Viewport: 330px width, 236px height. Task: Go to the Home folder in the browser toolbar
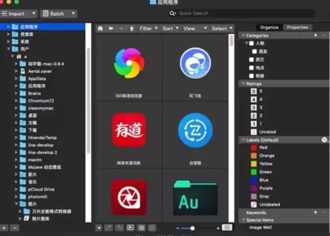click(100, 29)
